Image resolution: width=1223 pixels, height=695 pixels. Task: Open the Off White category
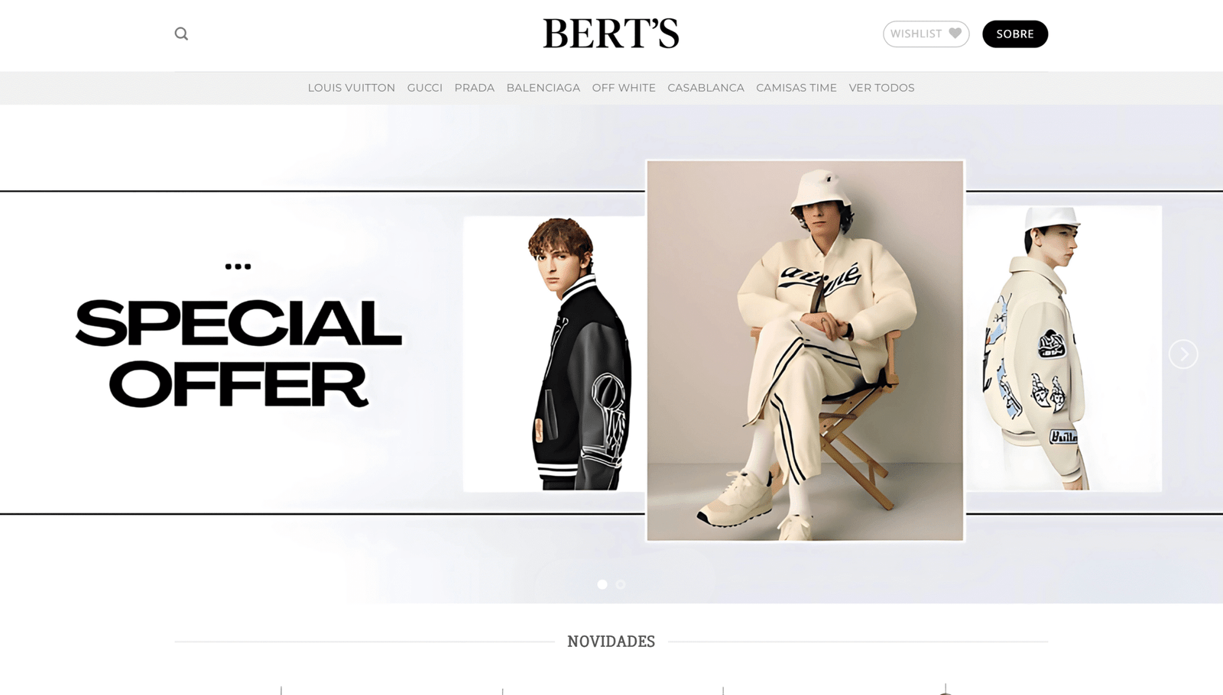pos(624,88)
